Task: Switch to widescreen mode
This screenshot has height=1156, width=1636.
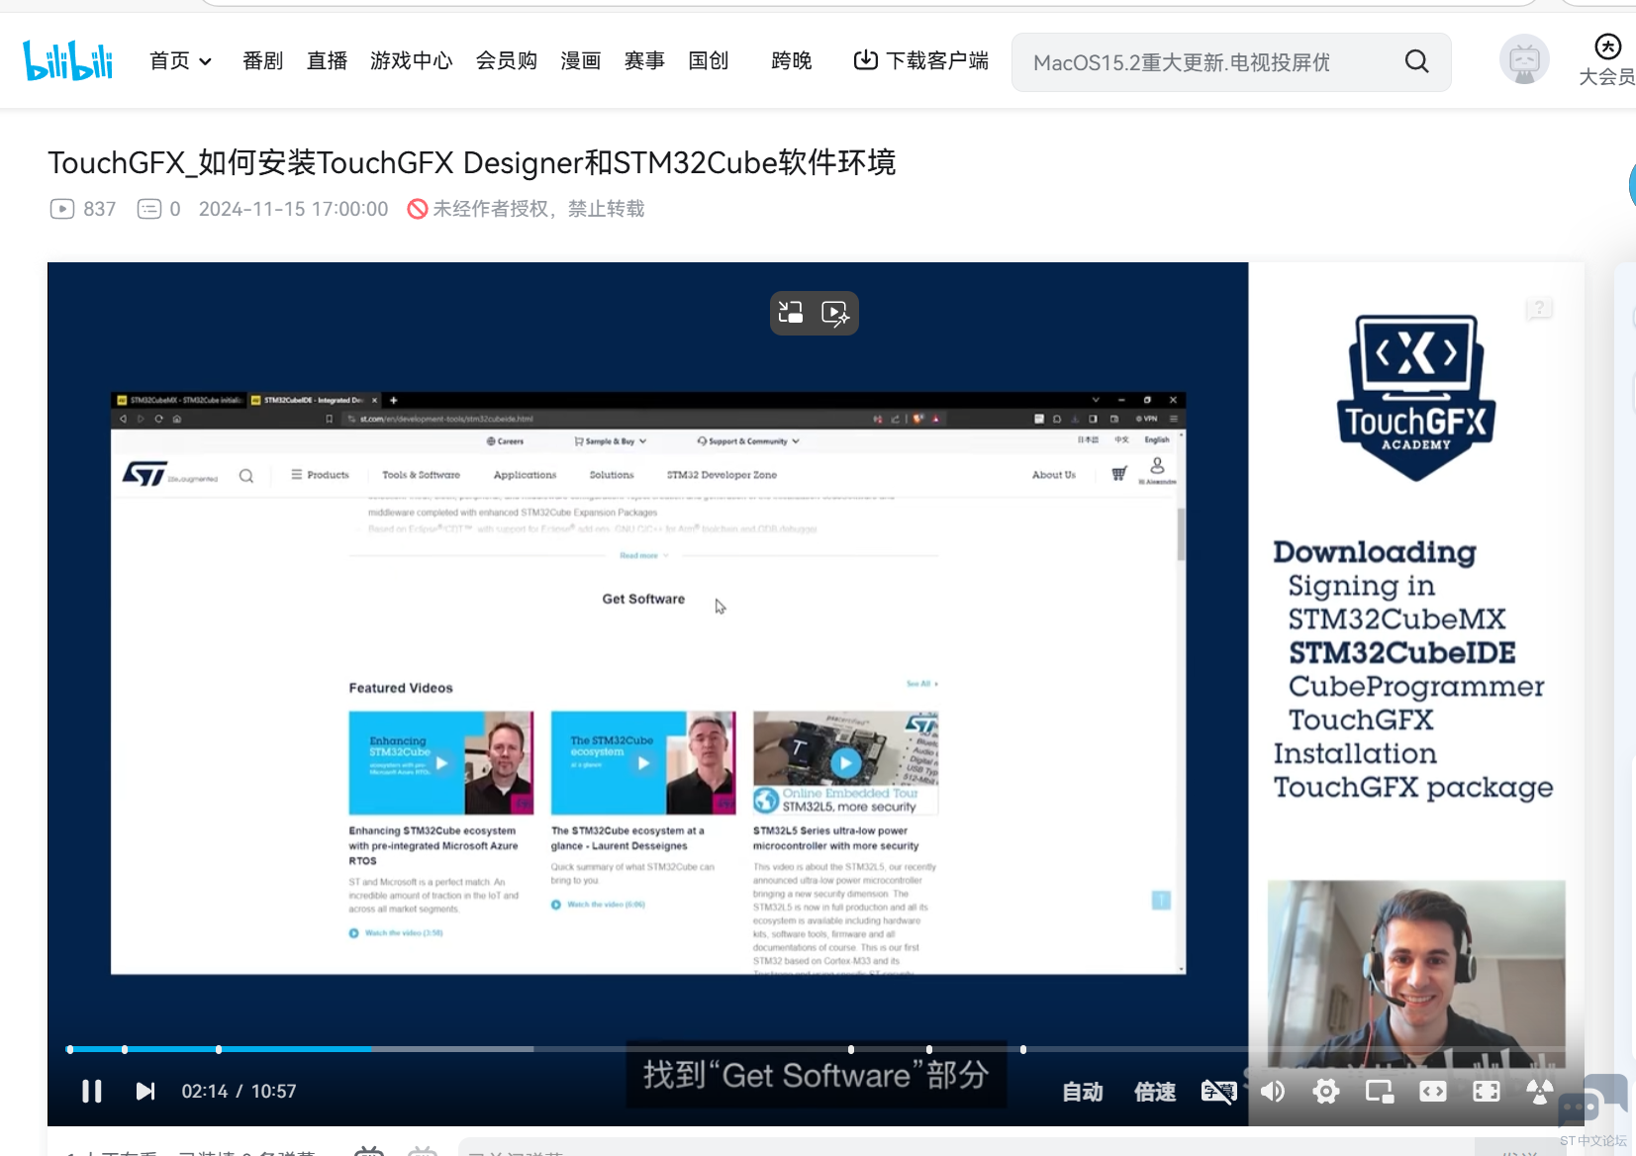Action: tap(1433, 1091)
